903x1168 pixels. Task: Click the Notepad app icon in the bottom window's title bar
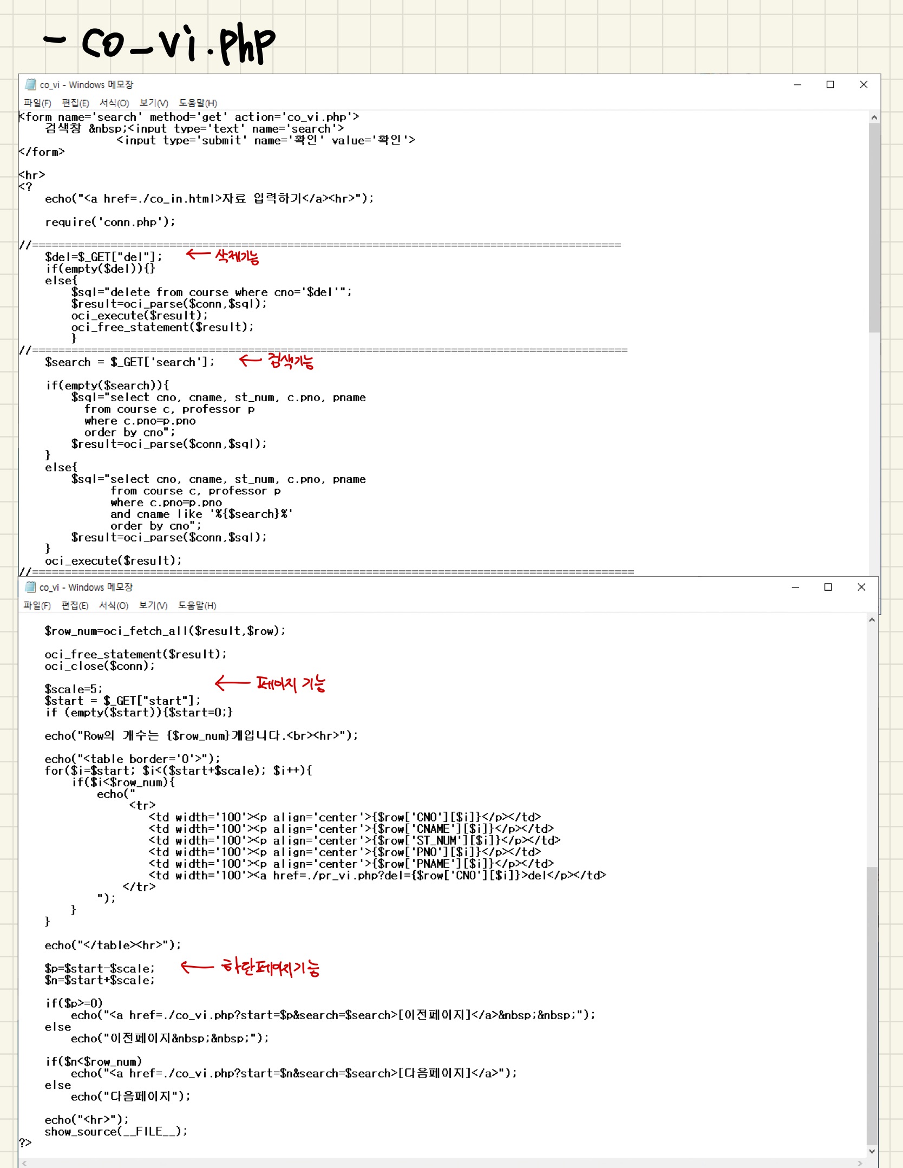pyautogui.click(x=30, y=587)
